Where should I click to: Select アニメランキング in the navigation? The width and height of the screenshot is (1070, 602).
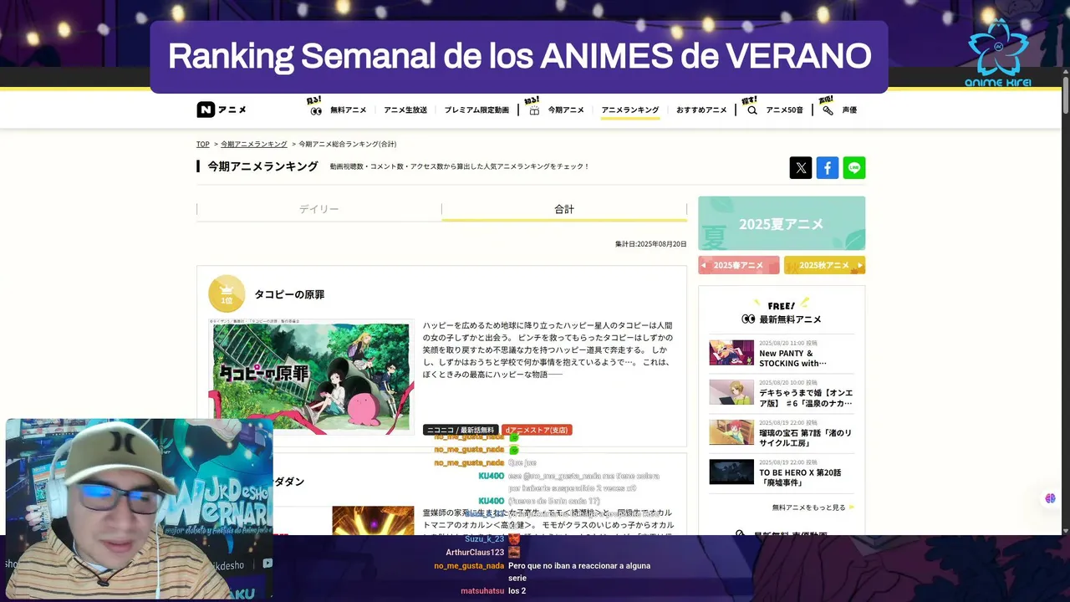630,110
